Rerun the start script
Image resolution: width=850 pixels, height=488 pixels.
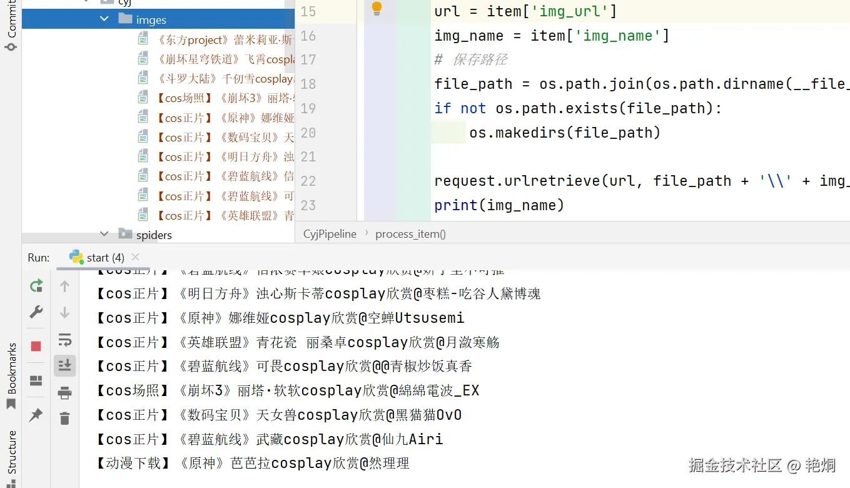tap(36, 286)
